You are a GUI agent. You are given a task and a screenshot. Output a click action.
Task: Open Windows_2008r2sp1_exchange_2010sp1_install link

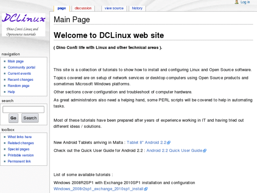[98, 189]
